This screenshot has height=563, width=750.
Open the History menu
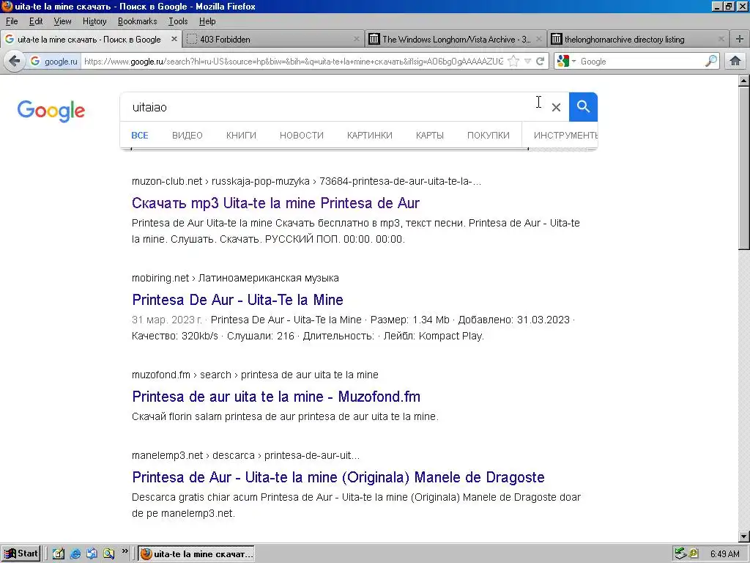(x=94, y=21)
